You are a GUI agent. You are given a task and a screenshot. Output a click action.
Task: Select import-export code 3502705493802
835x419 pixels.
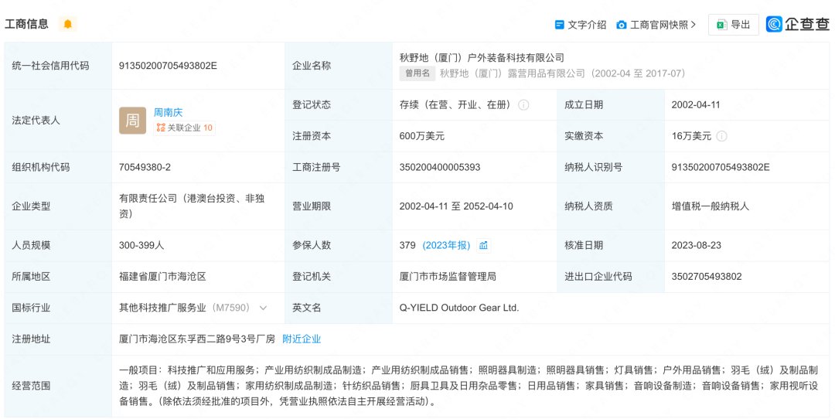click(707, 276)
